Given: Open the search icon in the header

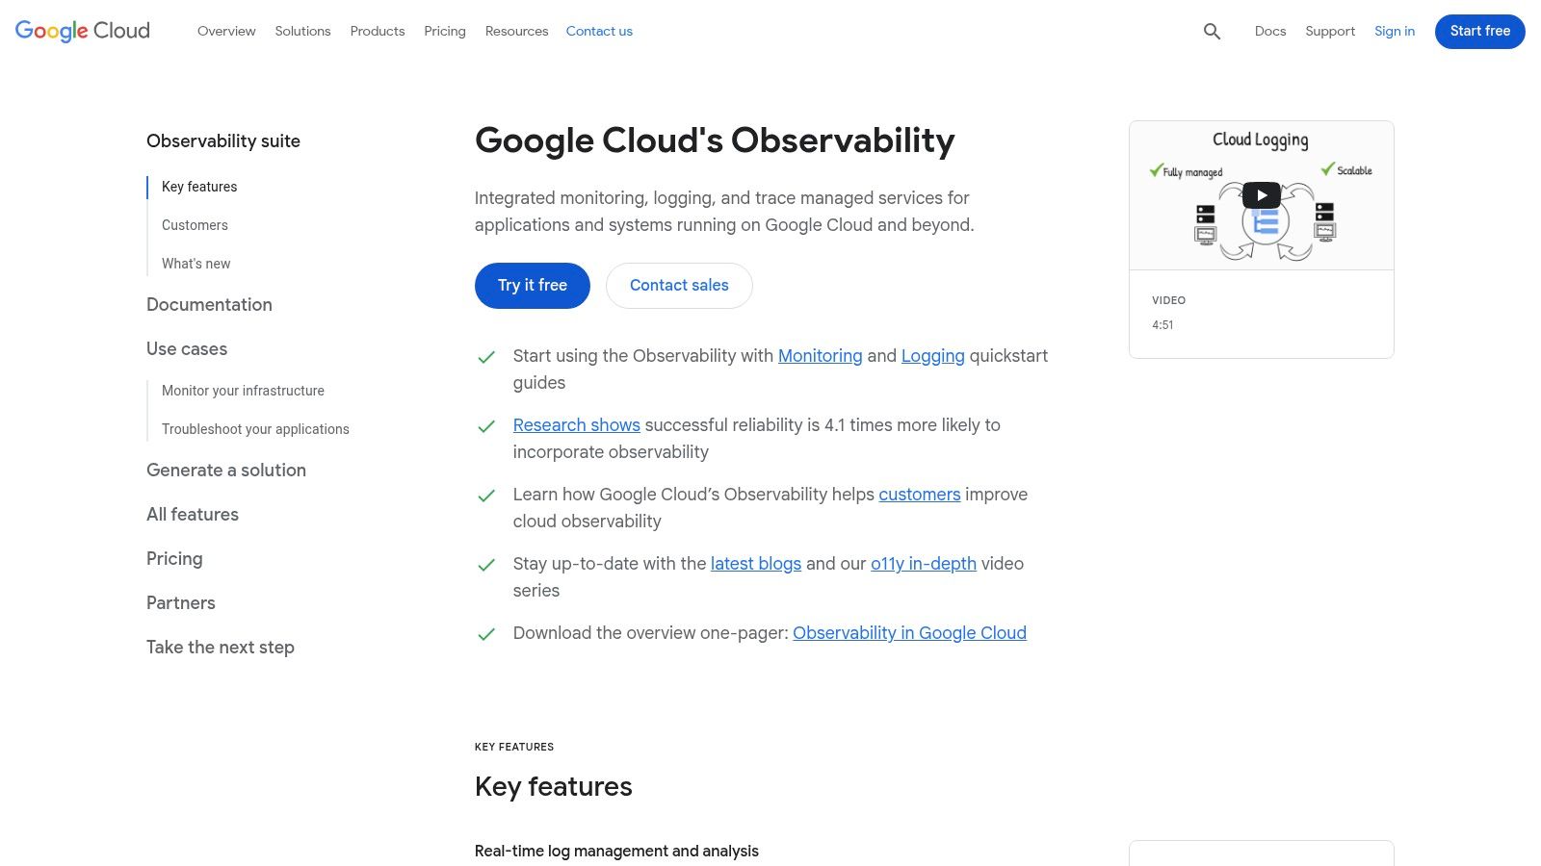Looking at the screenshot, I should (x=1212, y=31).
